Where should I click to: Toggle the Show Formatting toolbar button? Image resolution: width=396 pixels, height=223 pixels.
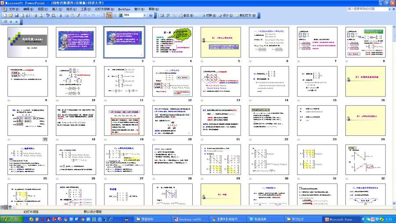pyautogui.click(x=110, y=15)
